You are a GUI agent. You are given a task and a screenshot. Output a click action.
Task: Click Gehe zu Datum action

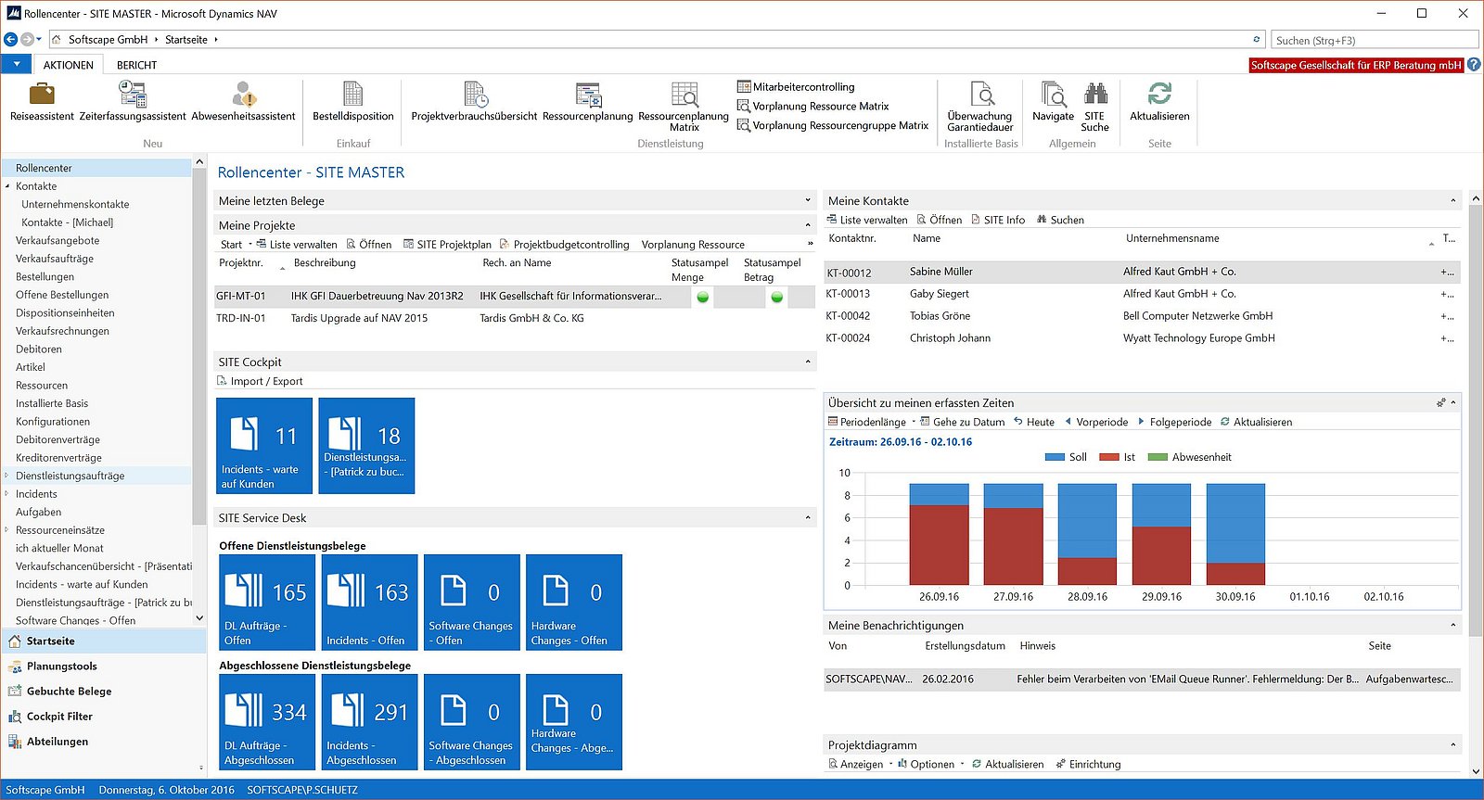tap(963, 422)
